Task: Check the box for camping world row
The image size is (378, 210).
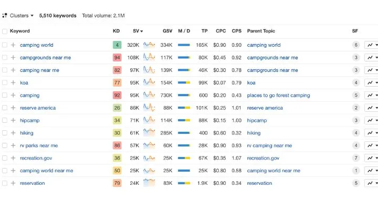Action: [x=5, y=45]
